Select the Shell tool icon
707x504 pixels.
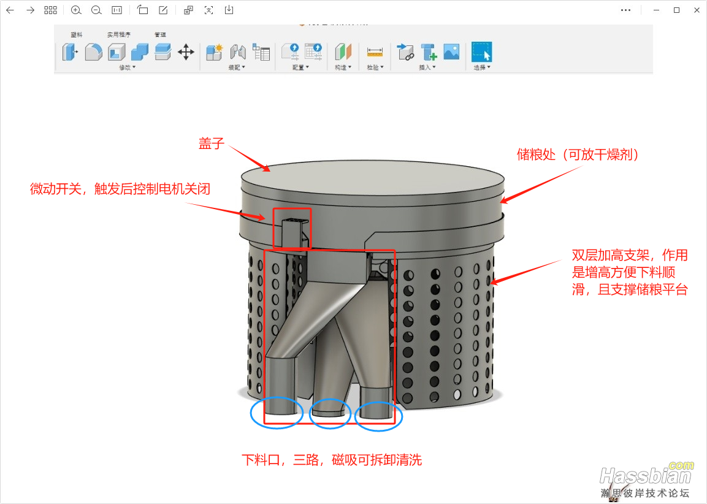(x=117, y=52)
